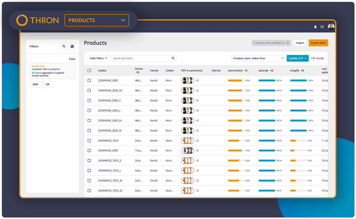
Task: Open the settings sliders icon in header
Action: [x=322, y=27]
